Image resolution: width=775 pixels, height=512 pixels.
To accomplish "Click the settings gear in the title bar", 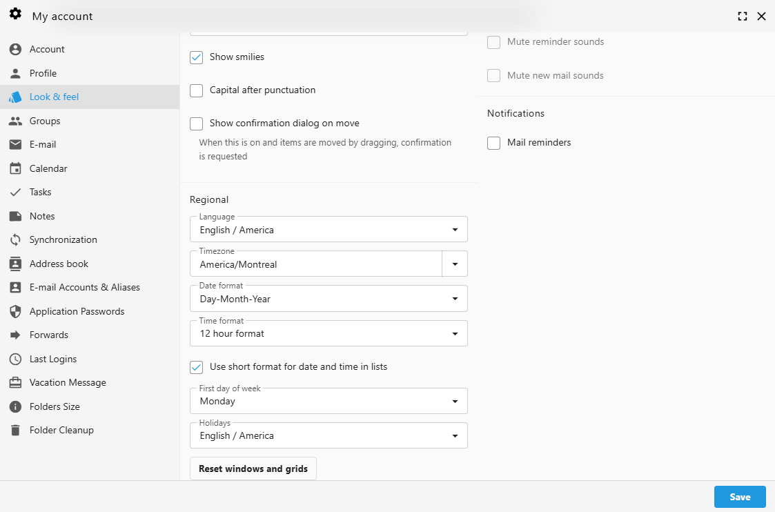I will coord(15,13).
